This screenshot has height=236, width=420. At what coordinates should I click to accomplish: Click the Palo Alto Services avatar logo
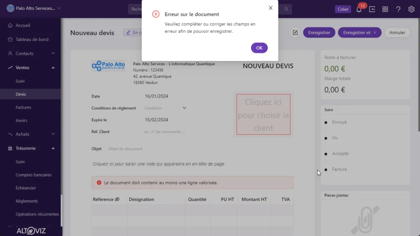pyautogui.click(x=10, y=8)
